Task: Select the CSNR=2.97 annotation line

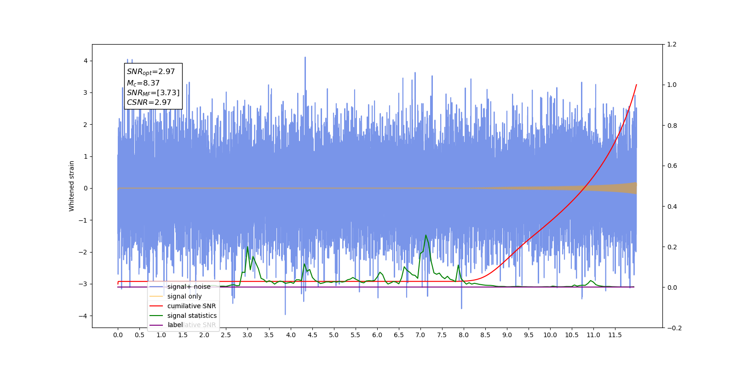Action: [x=149, y=103]
